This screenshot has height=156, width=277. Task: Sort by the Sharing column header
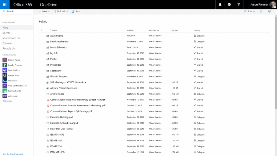click(197, 30)
